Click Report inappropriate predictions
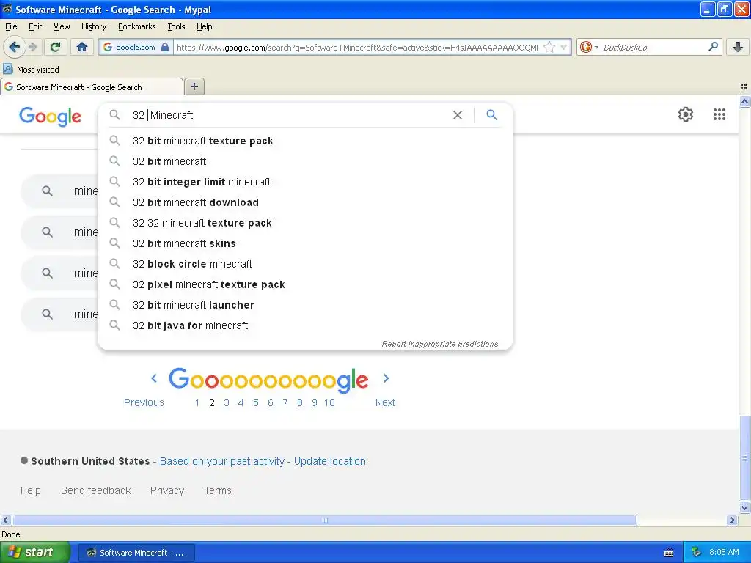The height and width of the screenshot is (563, 751). 440,344
